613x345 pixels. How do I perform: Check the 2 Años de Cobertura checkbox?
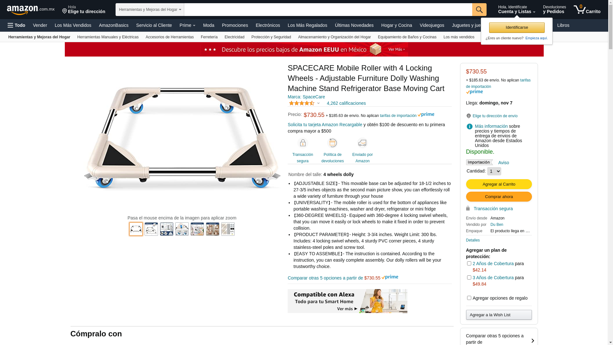pyautogui.click(x=469, y=264)
